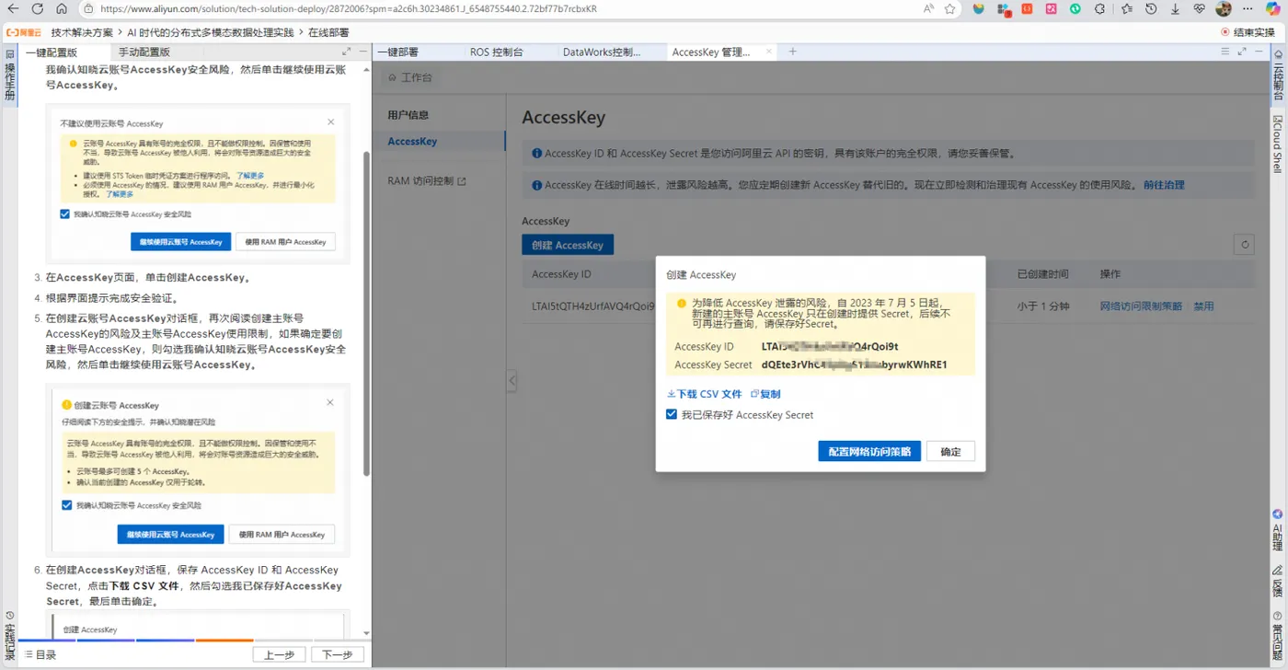This screenshot has height=670, width=1288.
Task: Open the favorites list icon
Action: point(1127,9)
